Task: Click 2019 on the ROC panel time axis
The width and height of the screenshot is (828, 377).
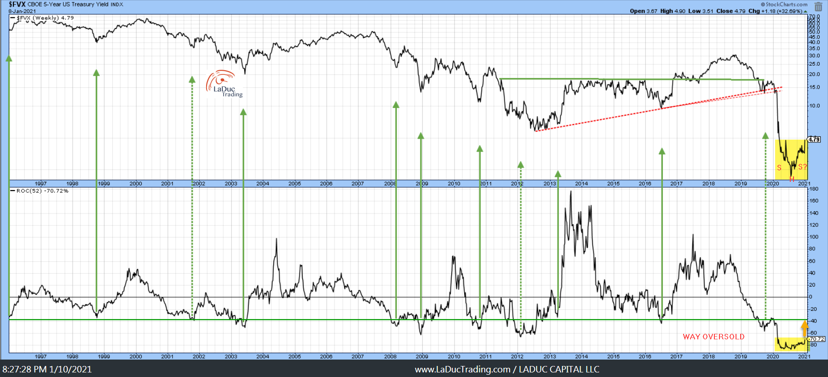Action: [741, 356]
